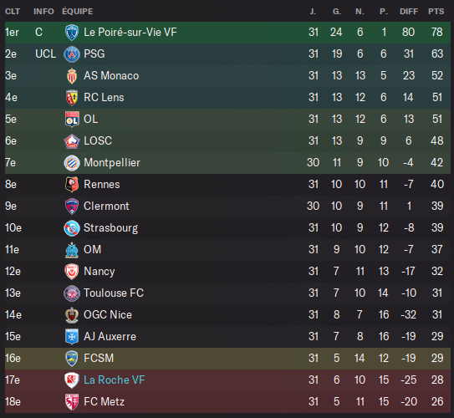Screen dimensions: 454x418
Task: Sort by the DIFF column header
Action: [x=409, y=12]
